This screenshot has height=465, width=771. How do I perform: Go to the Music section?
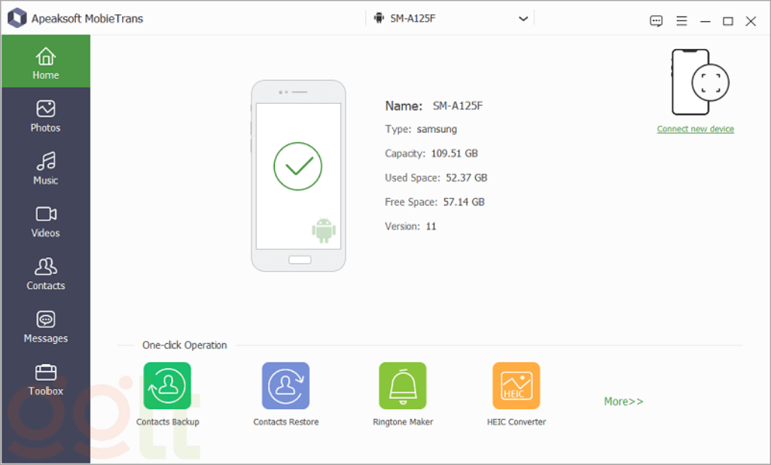[45, 169]
